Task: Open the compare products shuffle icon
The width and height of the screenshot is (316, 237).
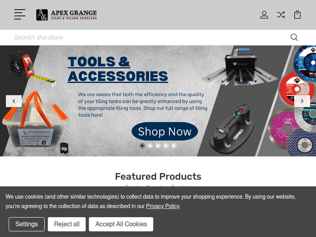Action: 281,15
